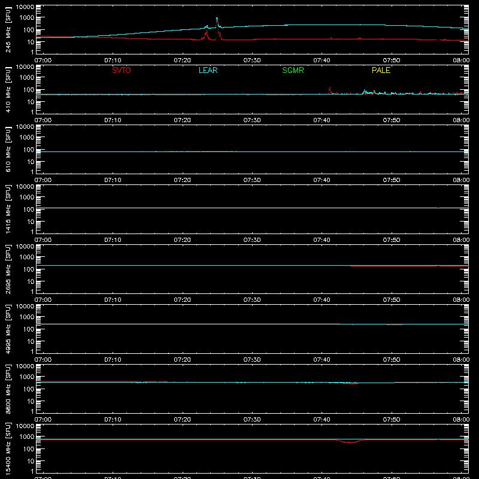This screenshot has height=479, width=479.
Task: Select the "4995 MHz [SFU]" axis title
Action: 8,329
